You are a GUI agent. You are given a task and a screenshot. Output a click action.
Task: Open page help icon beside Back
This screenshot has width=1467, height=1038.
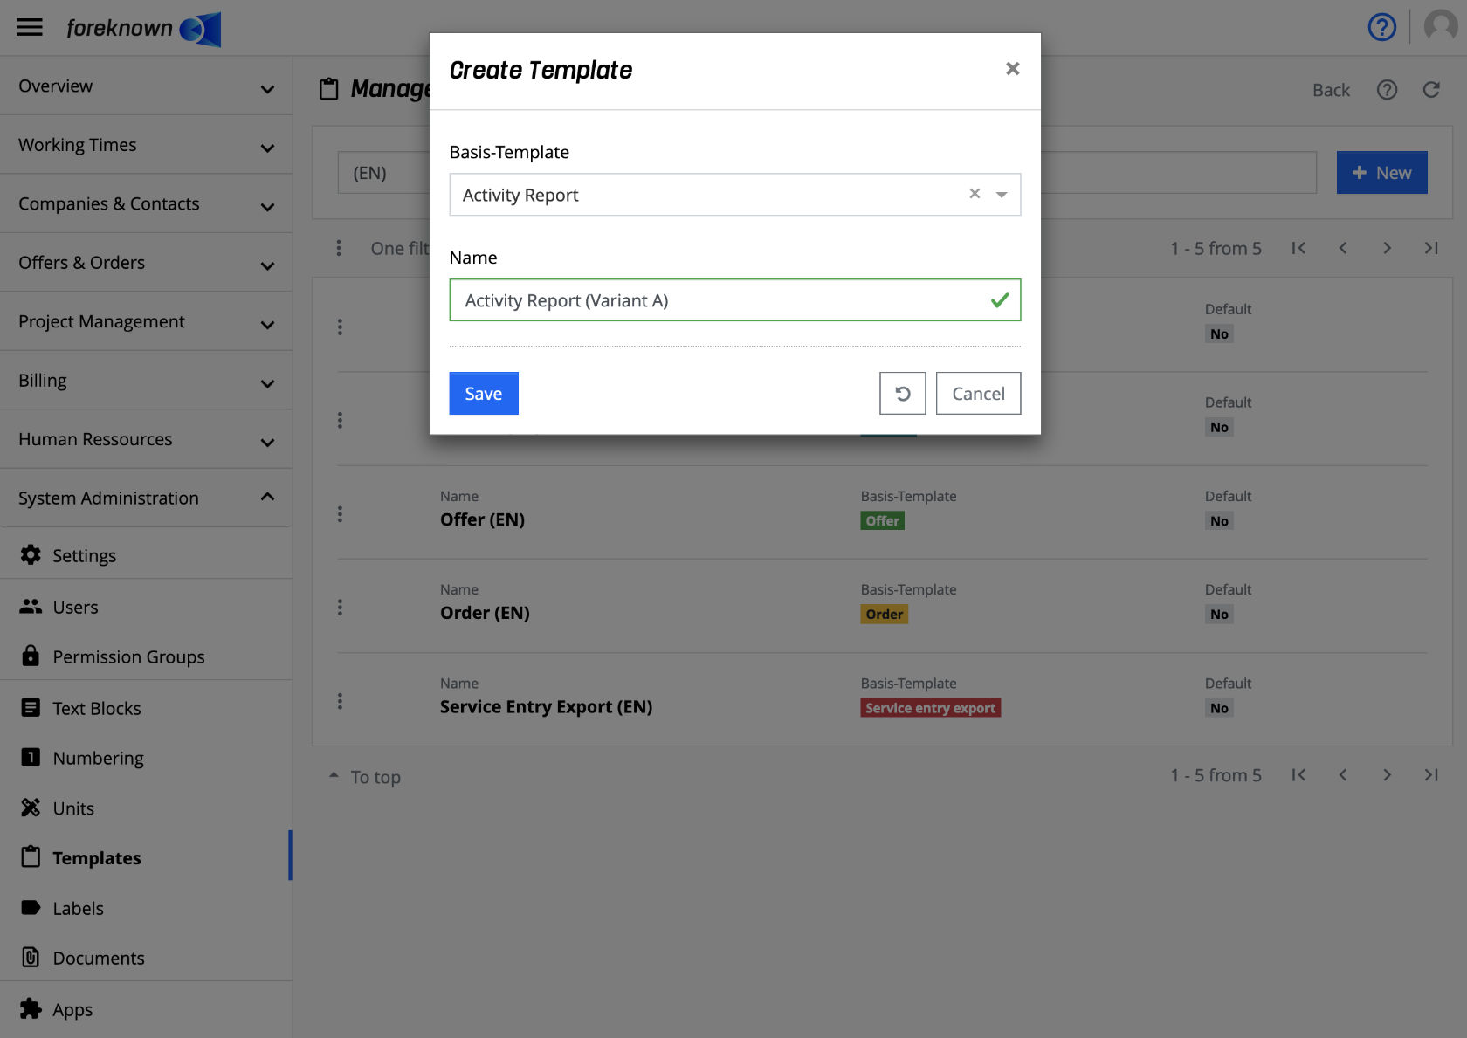click(1387, 90)
